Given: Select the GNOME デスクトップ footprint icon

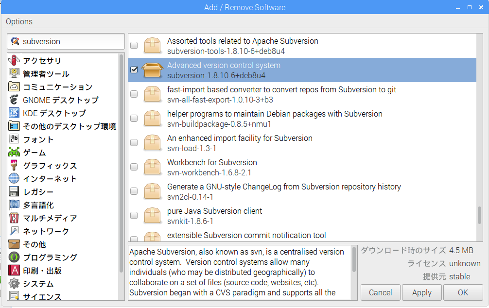Looking at the screenshot, I should 14,100.
